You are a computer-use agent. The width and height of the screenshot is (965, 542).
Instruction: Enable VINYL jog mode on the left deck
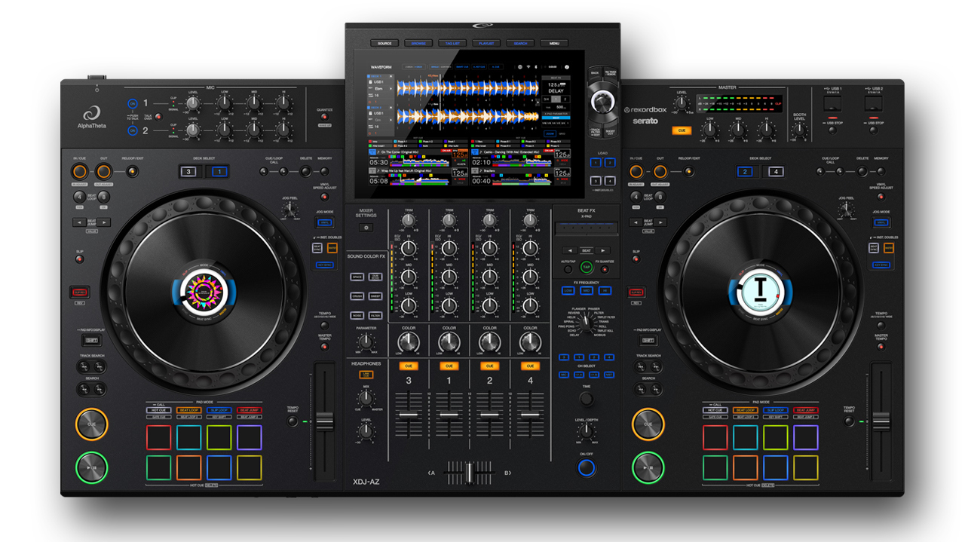tap(325, 222)
